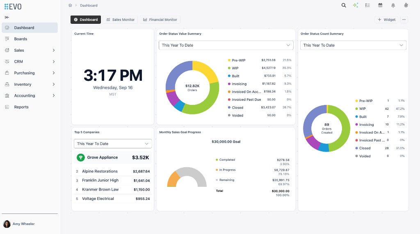The height and width of the screenshot is (234, 420).
Task: Open Amy Wheeler user name
Action: click(23, 224)
